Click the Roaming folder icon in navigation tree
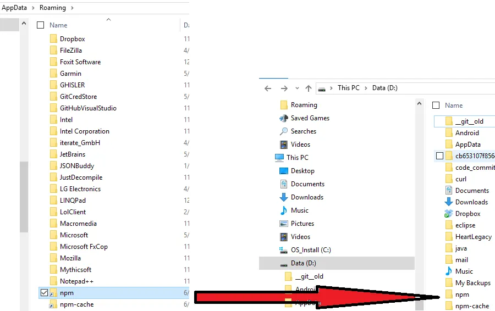The image size is (495, 311). (x=284, y=105)
